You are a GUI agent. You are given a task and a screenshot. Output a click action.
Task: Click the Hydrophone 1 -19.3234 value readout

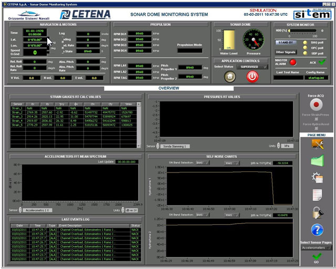(282, 163)
